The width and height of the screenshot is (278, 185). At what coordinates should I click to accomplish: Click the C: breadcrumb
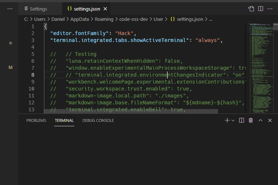(26, 19)
